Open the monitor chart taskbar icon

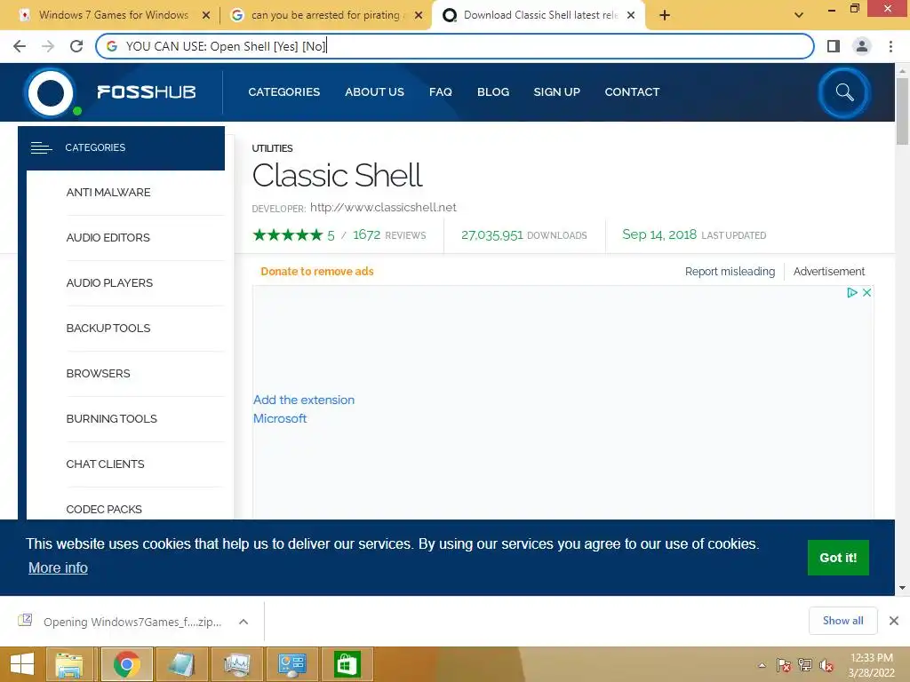click(x=236, y=664)
